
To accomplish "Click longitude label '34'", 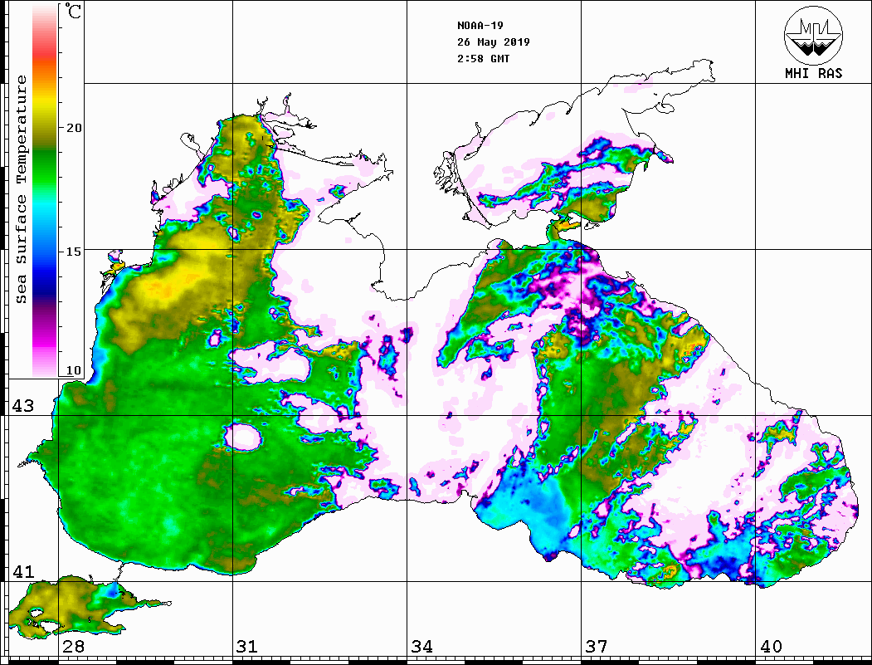I will (422, 647).
